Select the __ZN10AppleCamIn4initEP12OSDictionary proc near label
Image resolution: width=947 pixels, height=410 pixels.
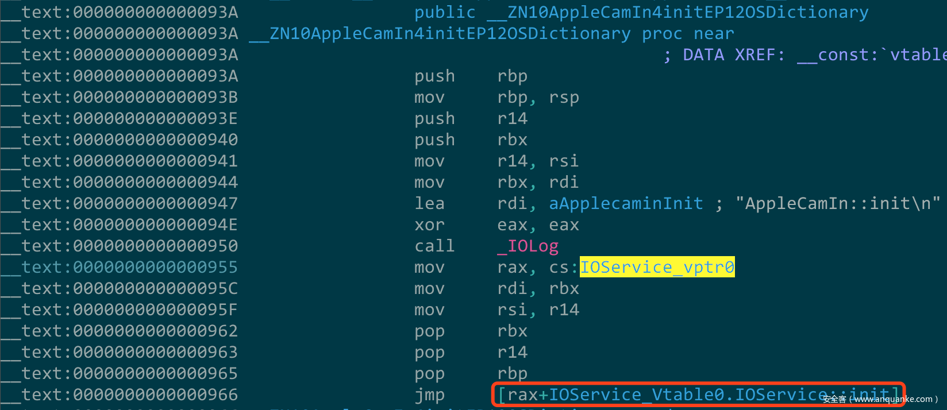click(x=492, y=33)
